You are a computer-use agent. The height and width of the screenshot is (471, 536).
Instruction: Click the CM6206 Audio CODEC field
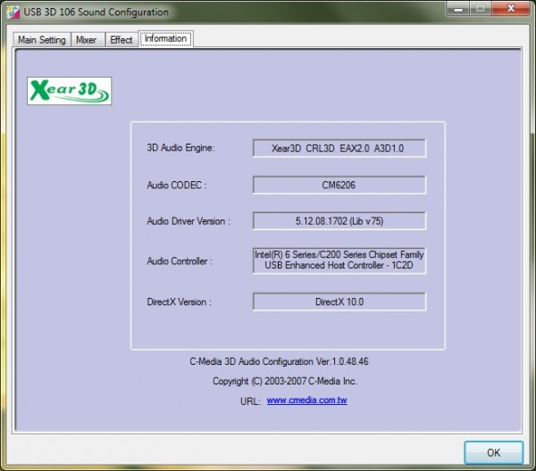click(339, 185)
